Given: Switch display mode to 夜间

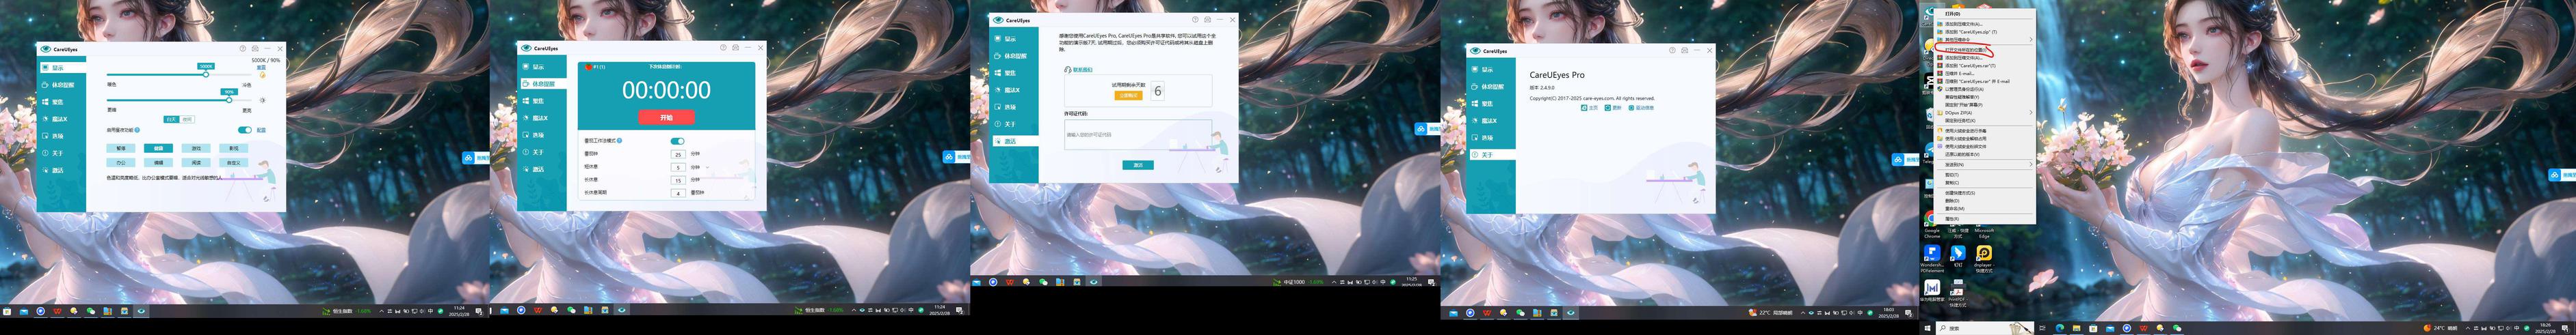Looking at the screenshot, I should pos(187,119).
